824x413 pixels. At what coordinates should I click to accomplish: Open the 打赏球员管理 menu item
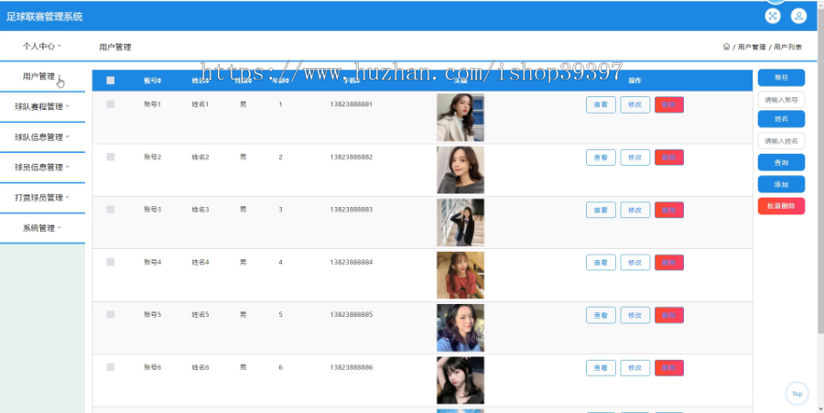tap(42, 198)
